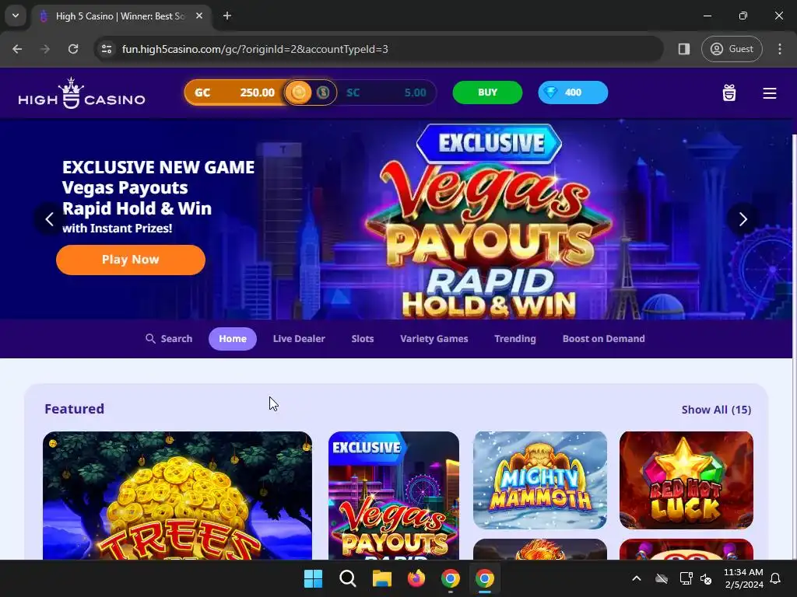Click the browser forward arrow
This screenshot has width=797, height=597.
(45, 49)
